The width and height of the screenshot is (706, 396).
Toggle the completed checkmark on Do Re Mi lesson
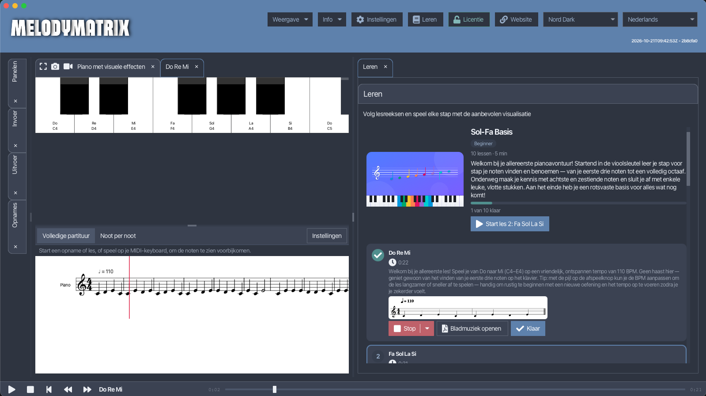point(378,255)
